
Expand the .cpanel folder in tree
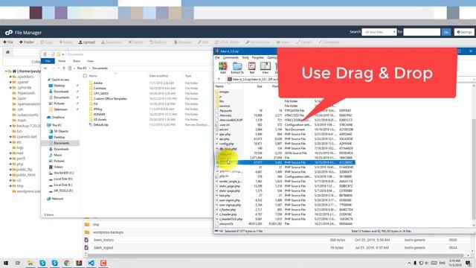[x=10, y=82]
